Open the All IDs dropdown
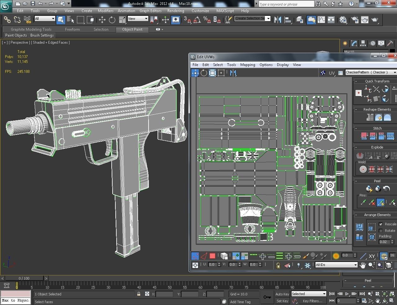 click(337, 265)
